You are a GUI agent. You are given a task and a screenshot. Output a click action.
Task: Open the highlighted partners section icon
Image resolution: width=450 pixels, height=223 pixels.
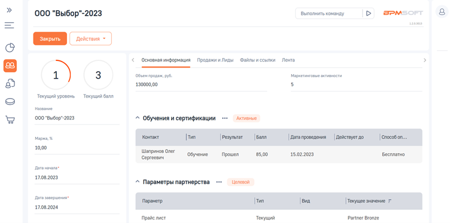pyautogui.click(x=10, y=66)
